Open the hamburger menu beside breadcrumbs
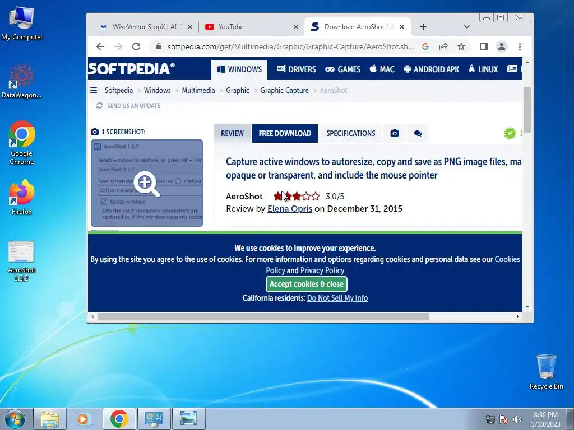The height and width of the screenshot is (430, 574). [x=94, y=90]
